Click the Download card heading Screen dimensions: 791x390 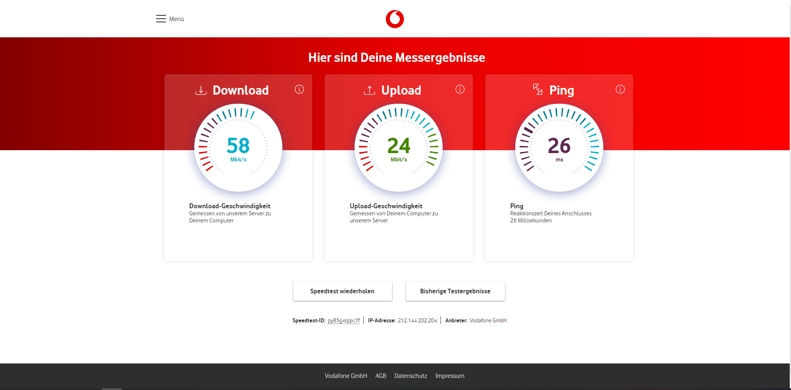point(241,90)
